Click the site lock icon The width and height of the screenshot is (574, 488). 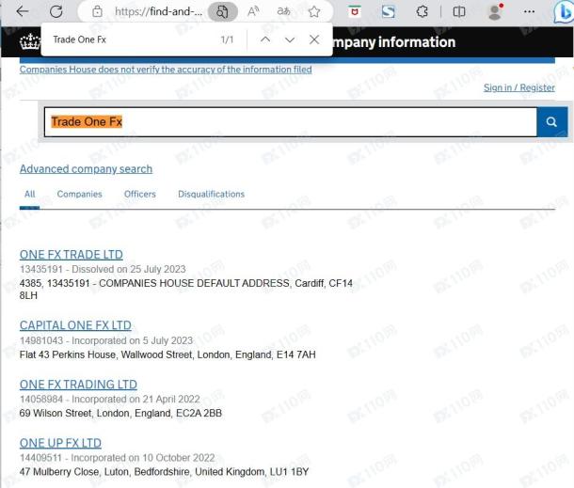(97, 11)
